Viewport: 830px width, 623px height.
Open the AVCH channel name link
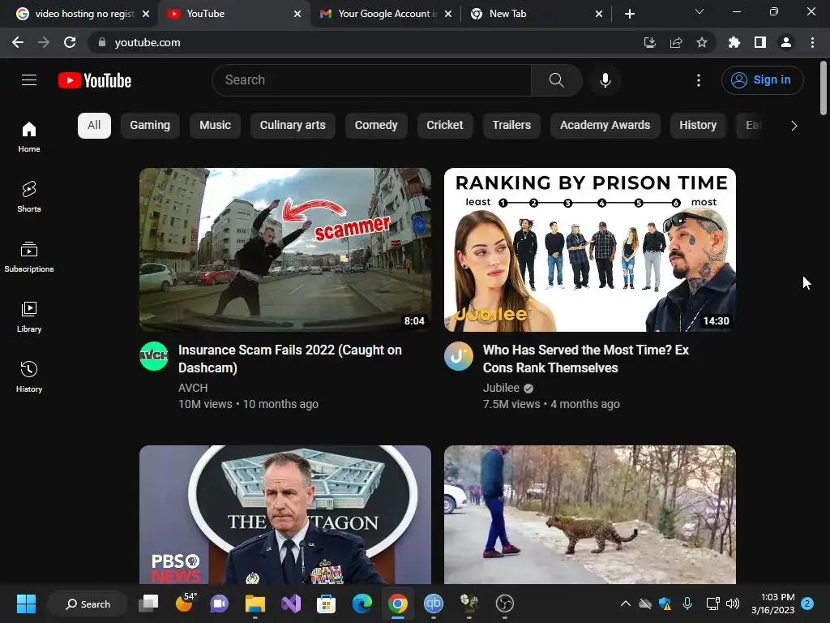(x=193, y=388)
